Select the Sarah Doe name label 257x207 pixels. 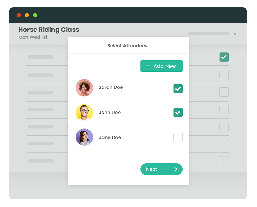tap(111, 87)
